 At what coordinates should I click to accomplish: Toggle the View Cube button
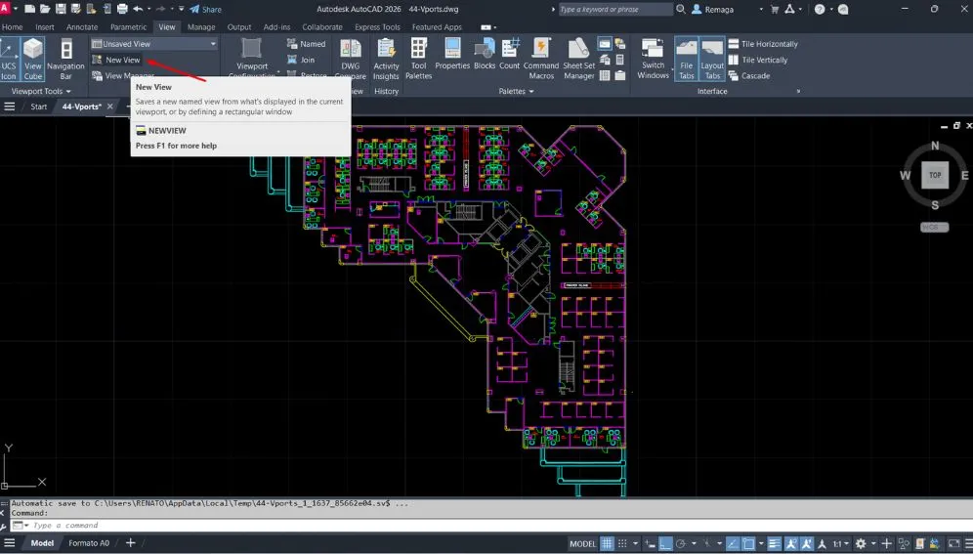click(33, 59)
